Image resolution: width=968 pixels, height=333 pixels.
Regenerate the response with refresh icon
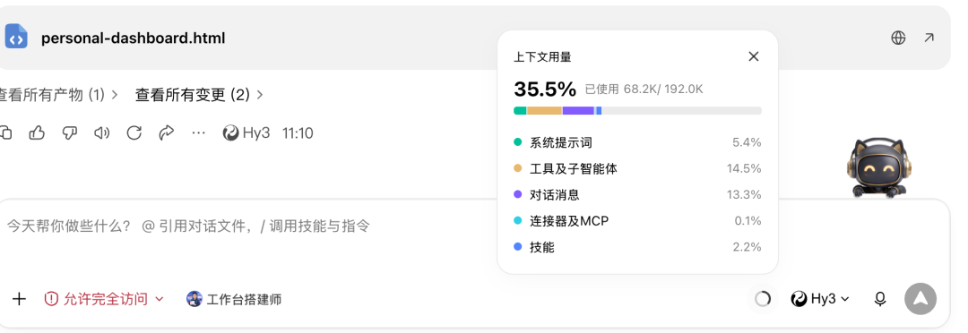point(134,132)
